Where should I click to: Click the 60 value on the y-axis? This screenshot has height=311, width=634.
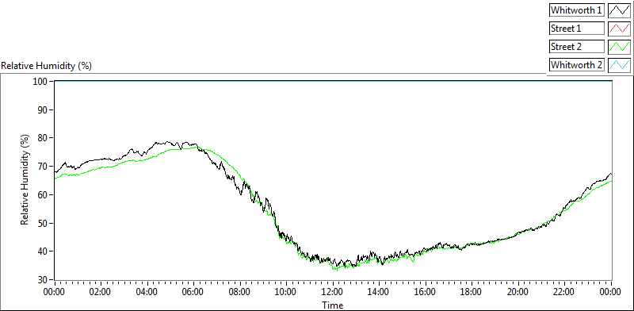coord(44,195)
